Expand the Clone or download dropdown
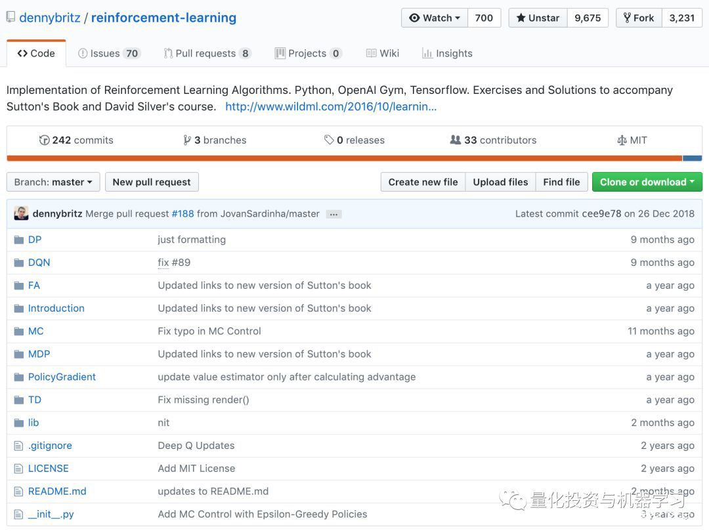Screen dimensions: 709x531 pyautogui.click(x=647, y=182)
